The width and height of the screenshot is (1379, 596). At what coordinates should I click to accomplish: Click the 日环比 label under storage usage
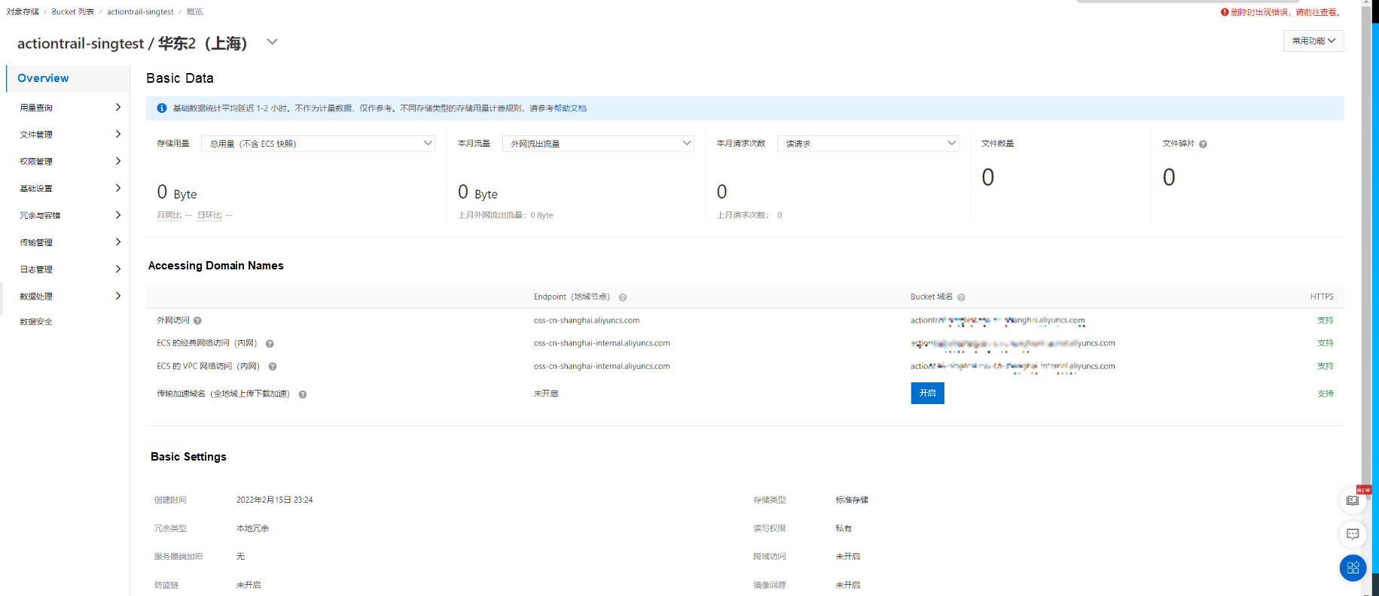(x=209, y=215)
